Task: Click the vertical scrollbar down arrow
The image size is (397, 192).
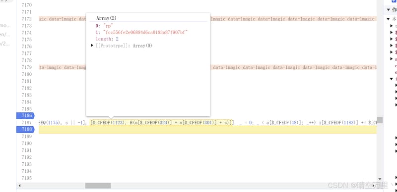Action: click(380, 179)
